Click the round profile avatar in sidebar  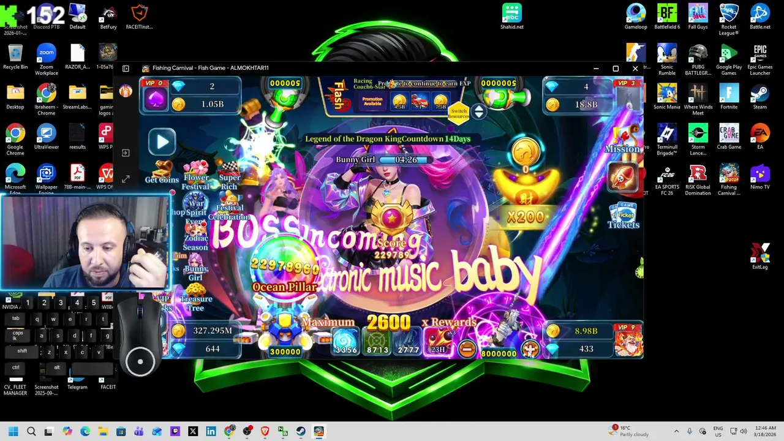(x=126, y=91)
